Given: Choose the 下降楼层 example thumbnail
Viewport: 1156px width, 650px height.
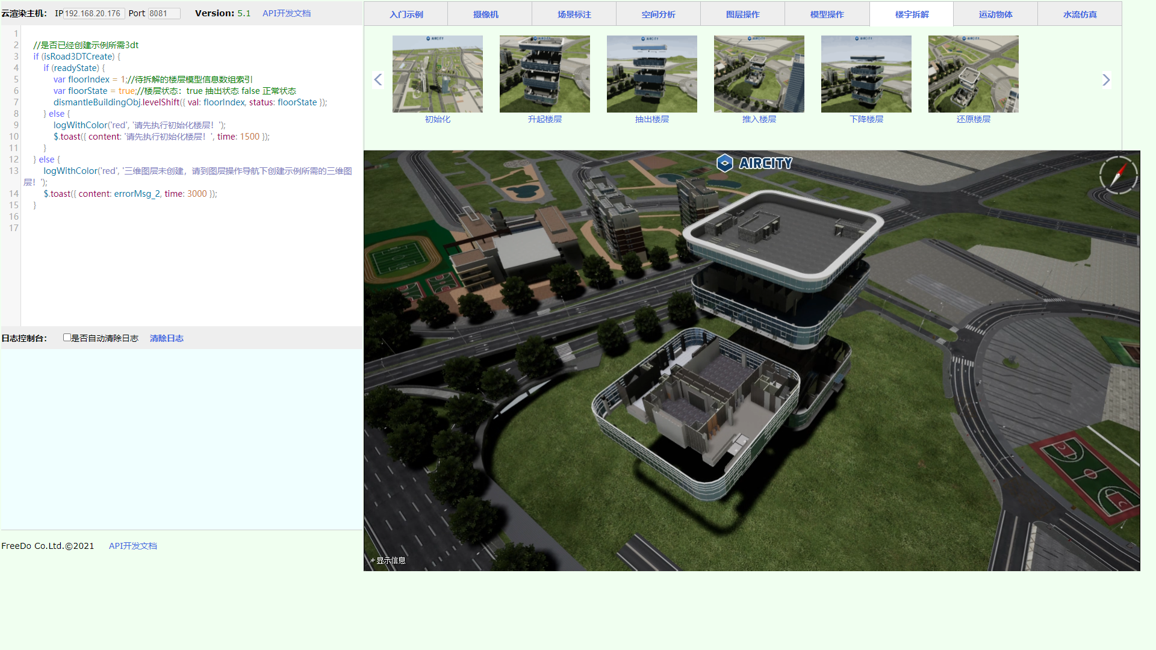Looking at the screenshot, I should [866, 74].
